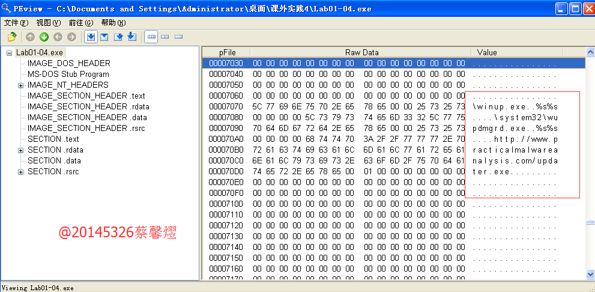Viewport: 595px width, 292px height.
Task: Click the hex view scrollbar down arrow
Action: coord(590,275)
